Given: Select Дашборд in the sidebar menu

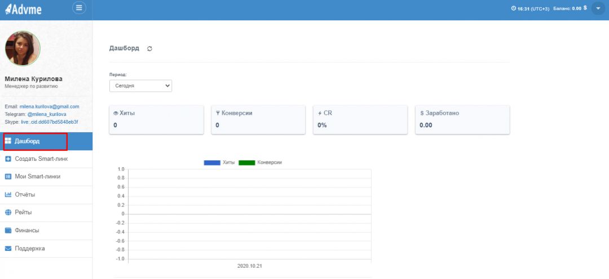Looking at the screenshot, I should [x=27, y=141].
